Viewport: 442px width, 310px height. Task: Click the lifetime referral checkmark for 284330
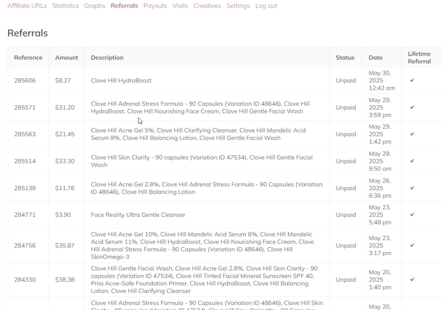[412, 279]
